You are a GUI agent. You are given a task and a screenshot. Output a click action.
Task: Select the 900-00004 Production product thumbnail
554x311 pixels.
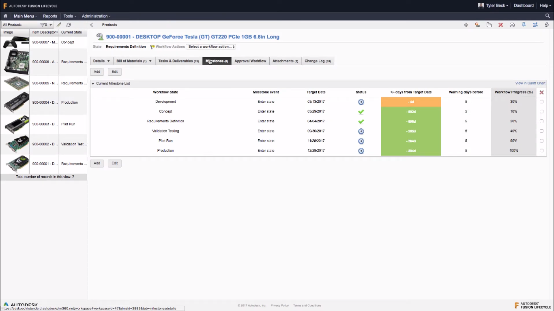pyautogui.click(x=16, y=102)
